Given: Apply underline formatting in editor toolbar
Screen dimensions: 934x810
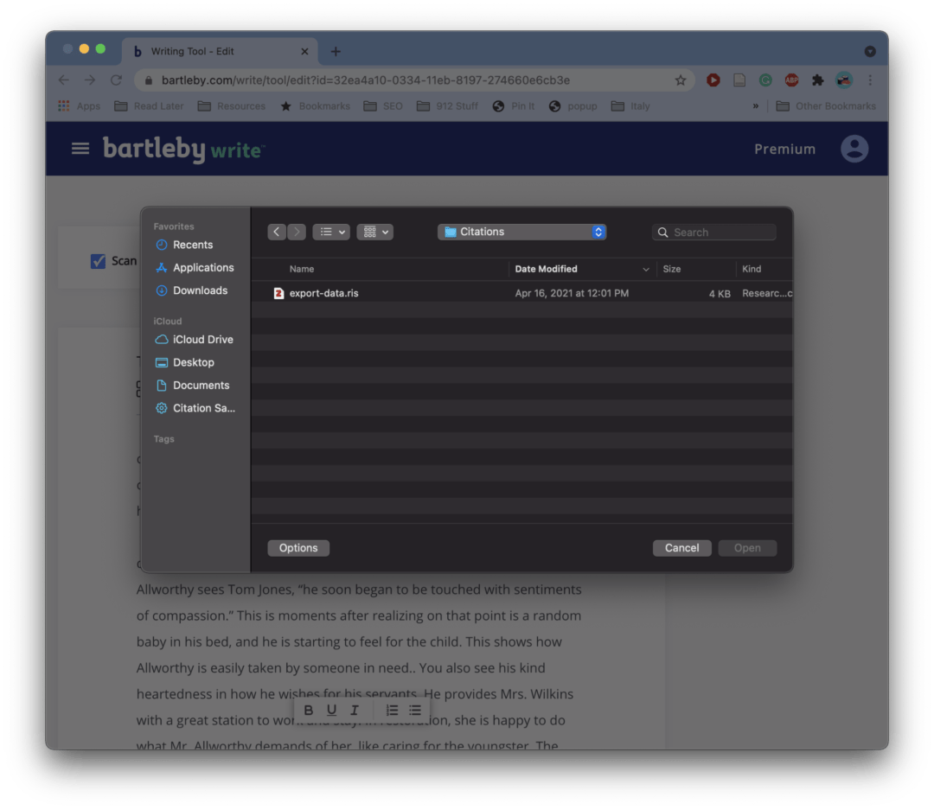Looking at the screenshot, I should point(332,710).
